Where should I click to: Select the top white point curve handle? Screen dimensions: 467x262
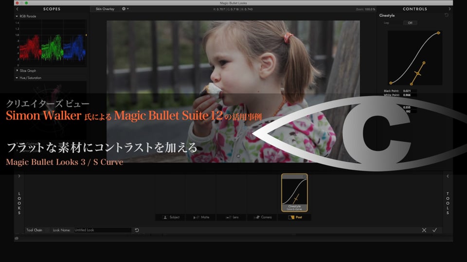438,33
